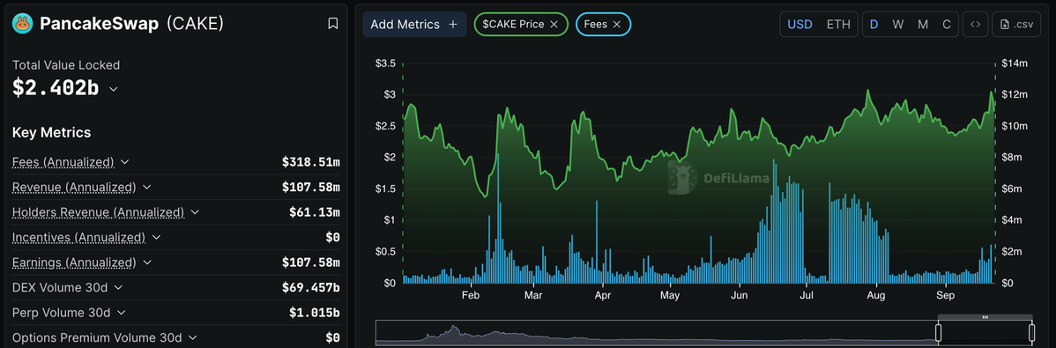Image resolution: width=1056 pixels, height=348 pixels.
Task: Expand Options Premium Volume 30d details
Action: click(193, 337)
